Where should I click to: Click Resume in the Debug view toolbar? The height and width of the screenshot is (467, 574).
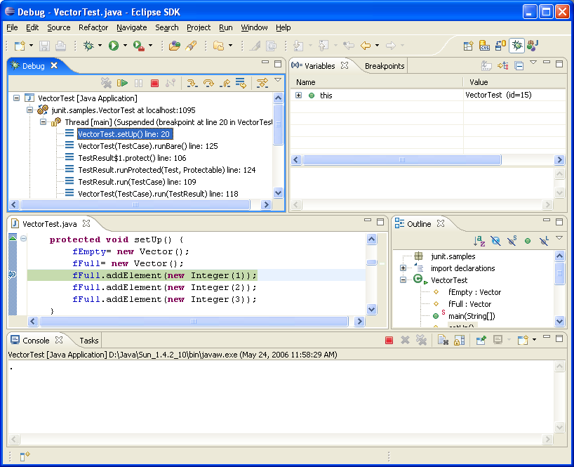click(122, 84)
